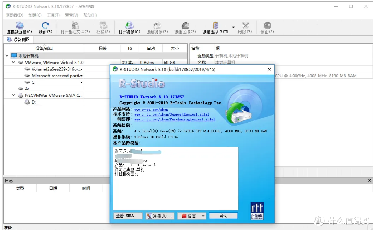Open the Help (帮助) menu
Screen dimensions: 373x230
click(x=90, y=15)
